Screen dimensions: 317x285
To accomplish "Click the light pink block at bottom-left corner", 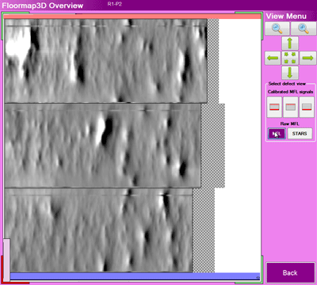I will (x=6, y=260).
